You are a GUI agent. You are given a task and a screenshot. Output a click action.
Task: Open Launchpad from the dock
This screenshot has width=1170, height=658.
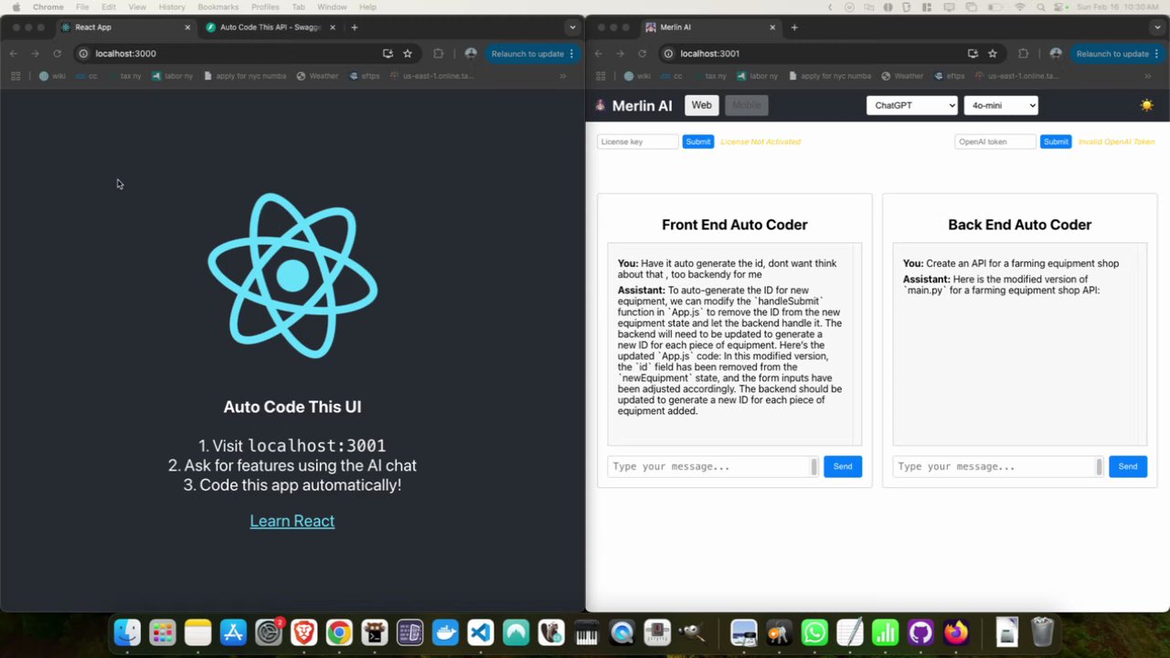click(163, 632)
